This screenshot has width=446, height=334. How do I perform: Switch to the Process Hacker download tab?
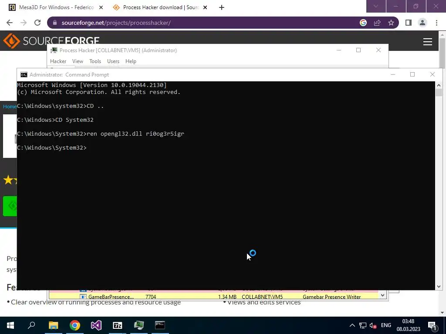click(x=161, y=7)
